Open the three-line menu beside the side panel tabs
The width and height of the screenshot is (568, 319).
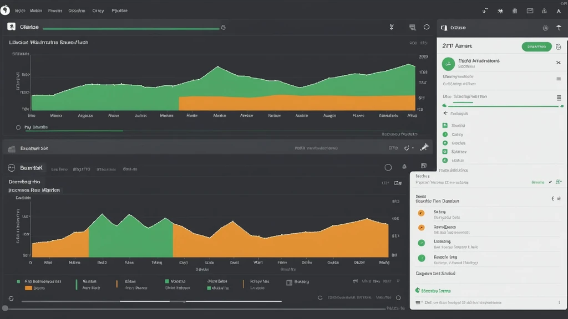559,97
